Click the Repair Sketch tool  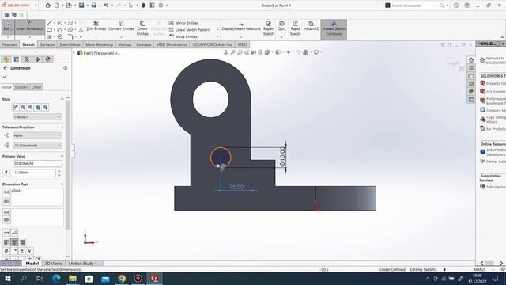(x=268, y=28)
